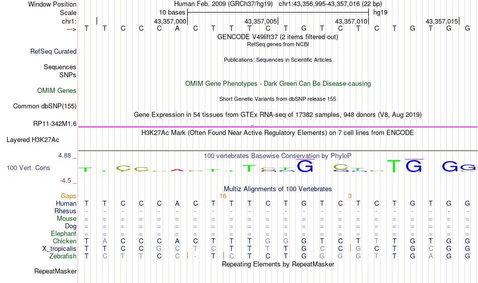Select the Rhesus alignment row label
The image size is (478, 283).
click(x=65, y=211)
